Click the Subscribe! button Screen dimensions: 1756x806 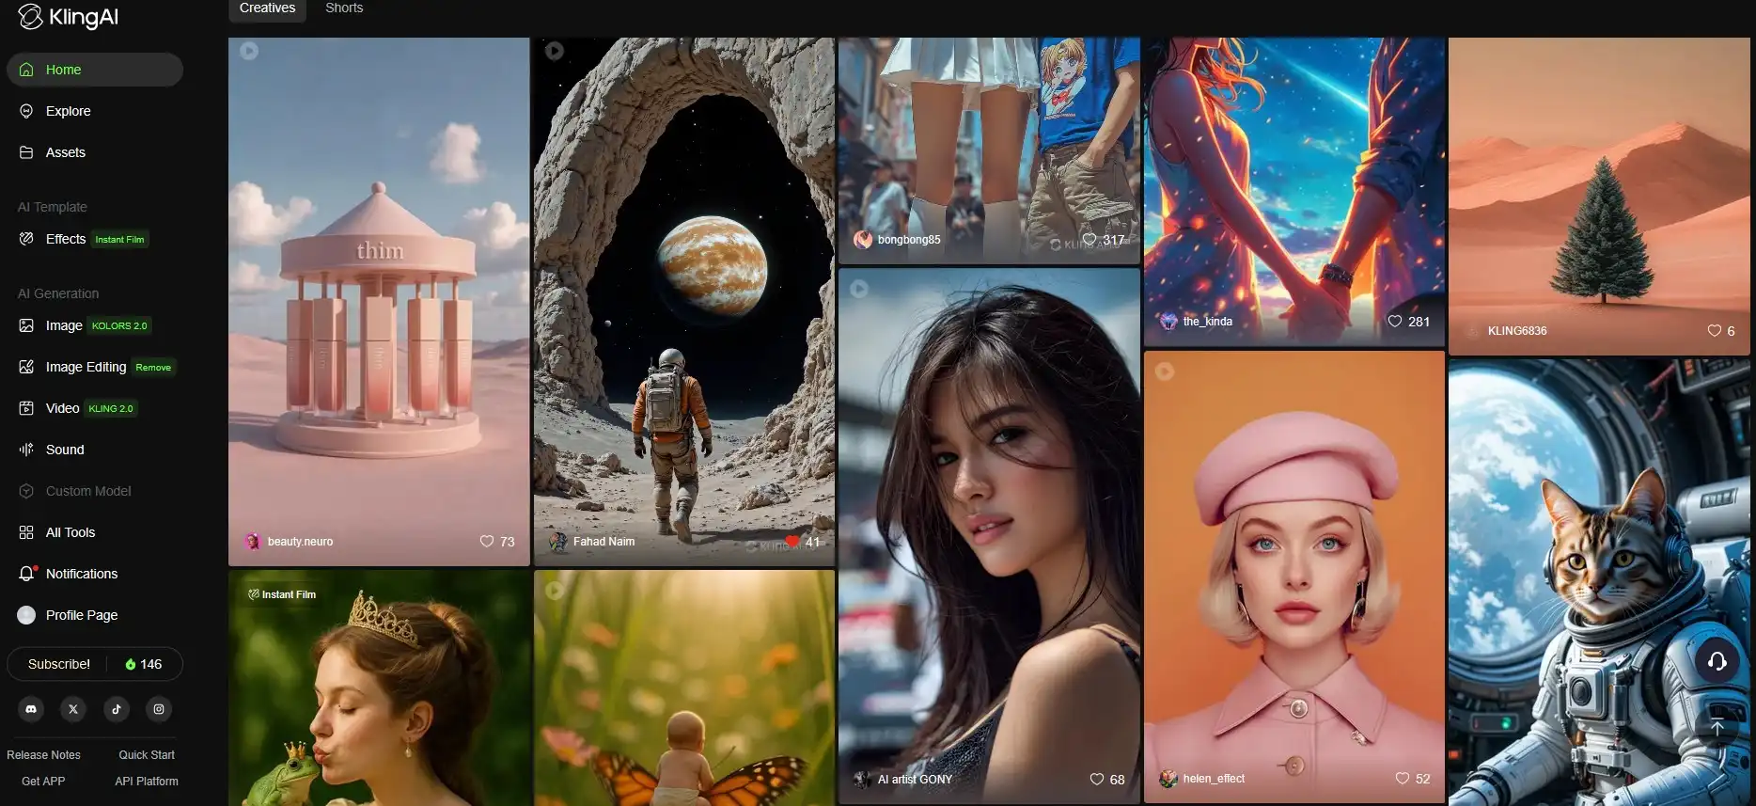click(59, 664)
